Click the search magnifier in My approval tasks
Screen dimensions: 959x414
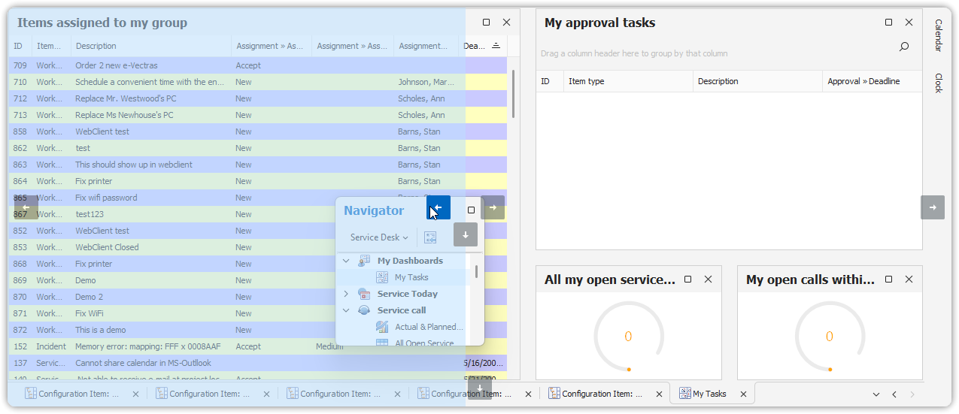click(x=904, y=47)
